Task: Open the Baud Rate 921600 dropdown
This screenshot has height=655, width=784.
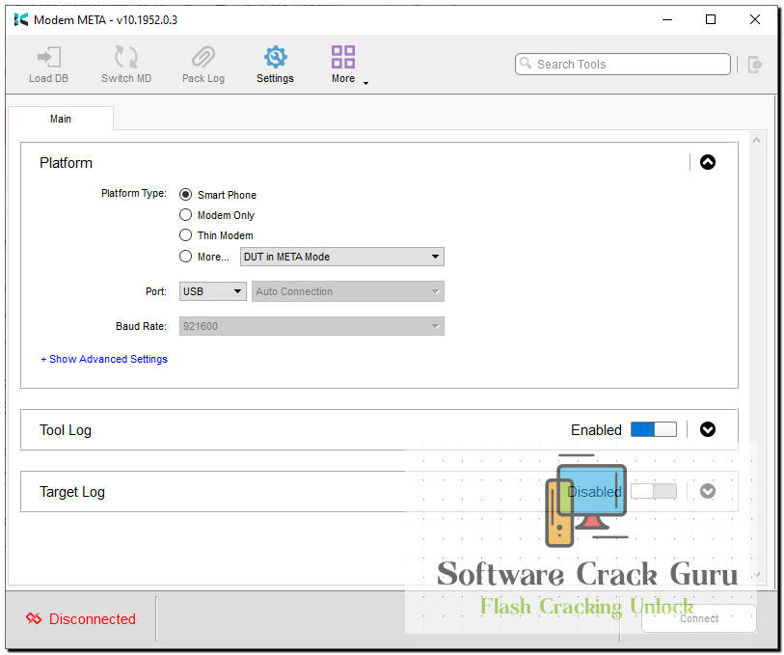Action: coord(311,326)
